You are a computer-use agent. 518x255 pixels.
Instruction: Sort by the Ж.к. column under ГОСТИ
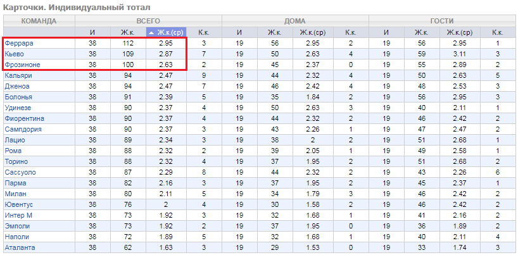point(421,32)
